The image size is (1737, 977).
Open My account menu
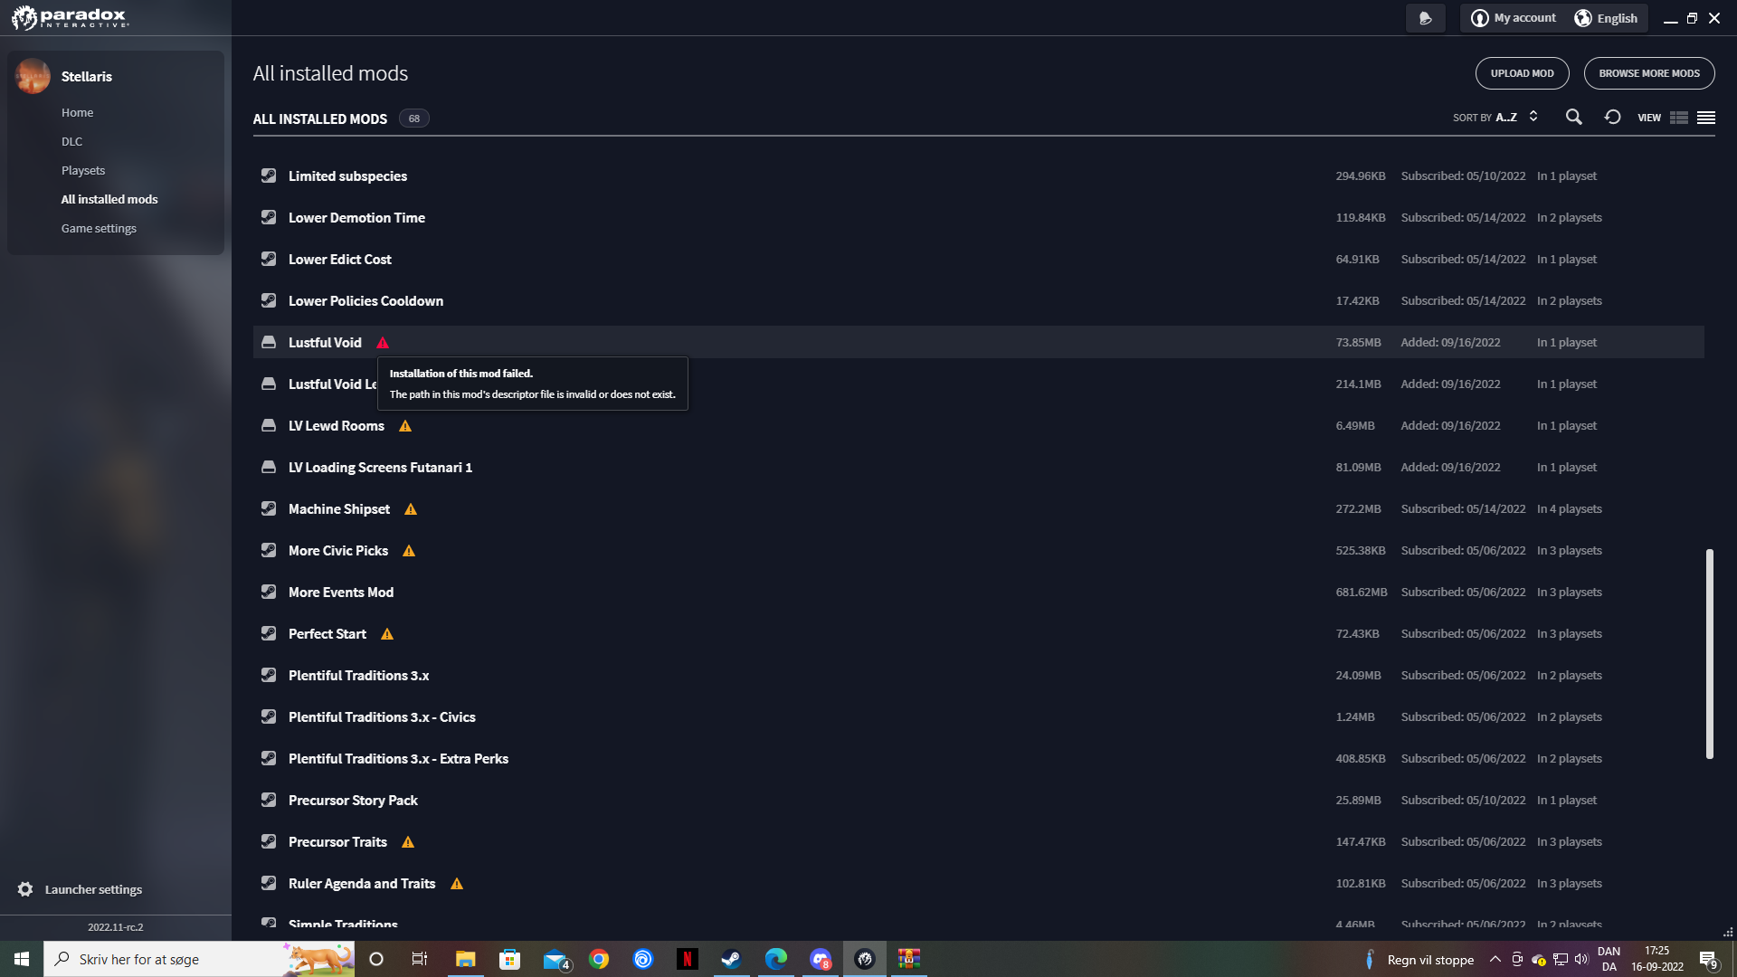1514,18
